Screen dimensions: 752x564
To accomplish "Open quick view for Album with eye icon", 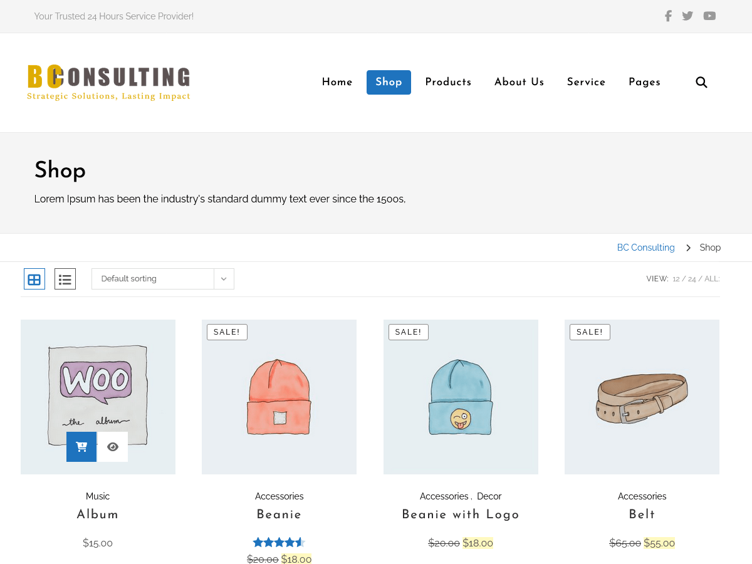I will tap(113, 446).
